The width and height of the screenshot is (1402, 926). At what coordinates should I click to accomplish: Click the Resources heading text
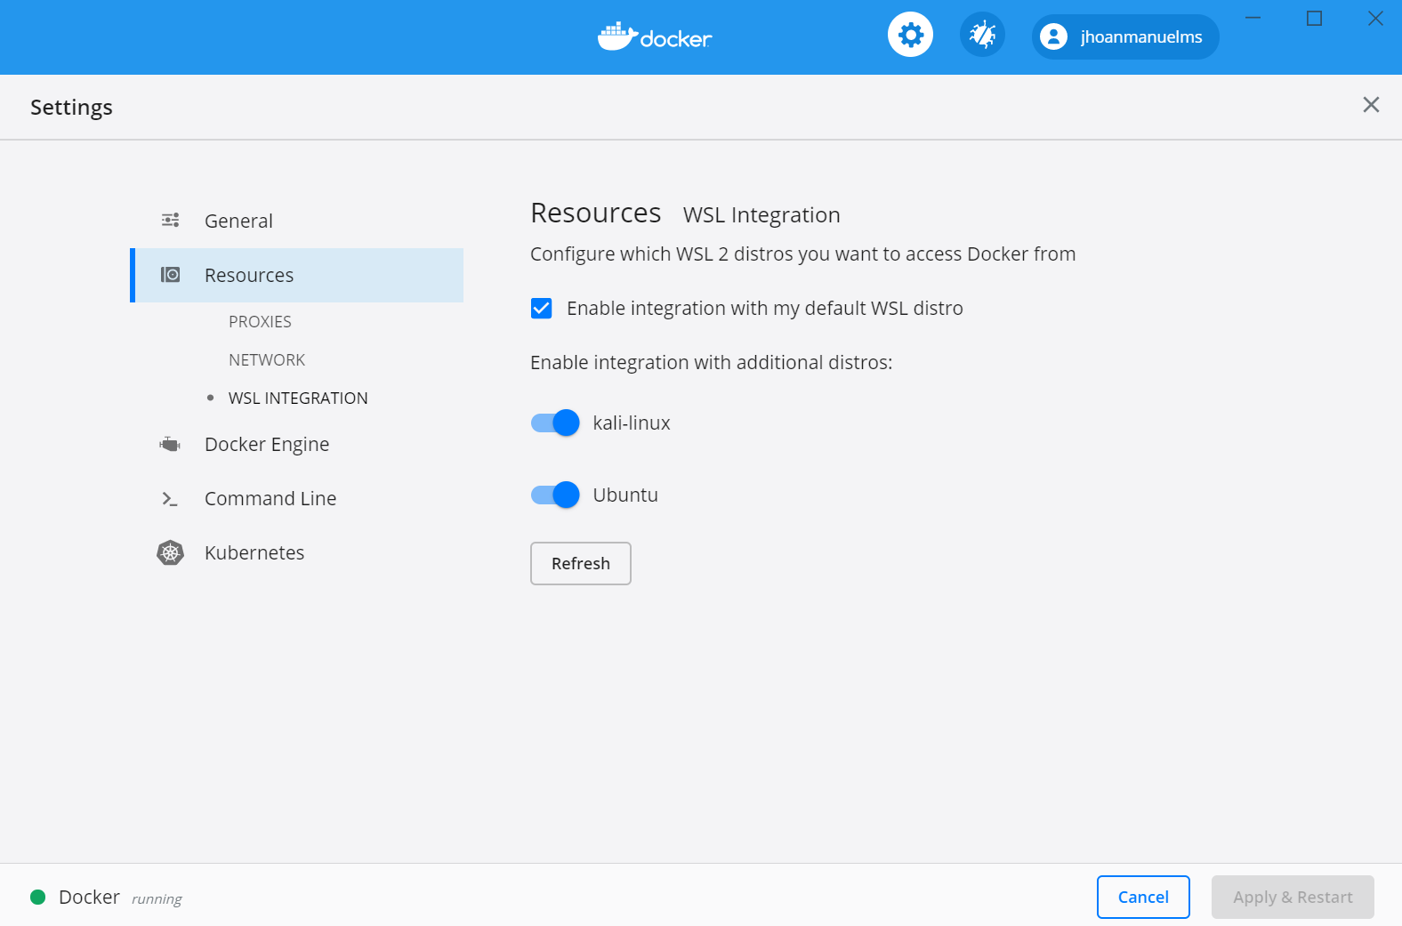(595, 213)
